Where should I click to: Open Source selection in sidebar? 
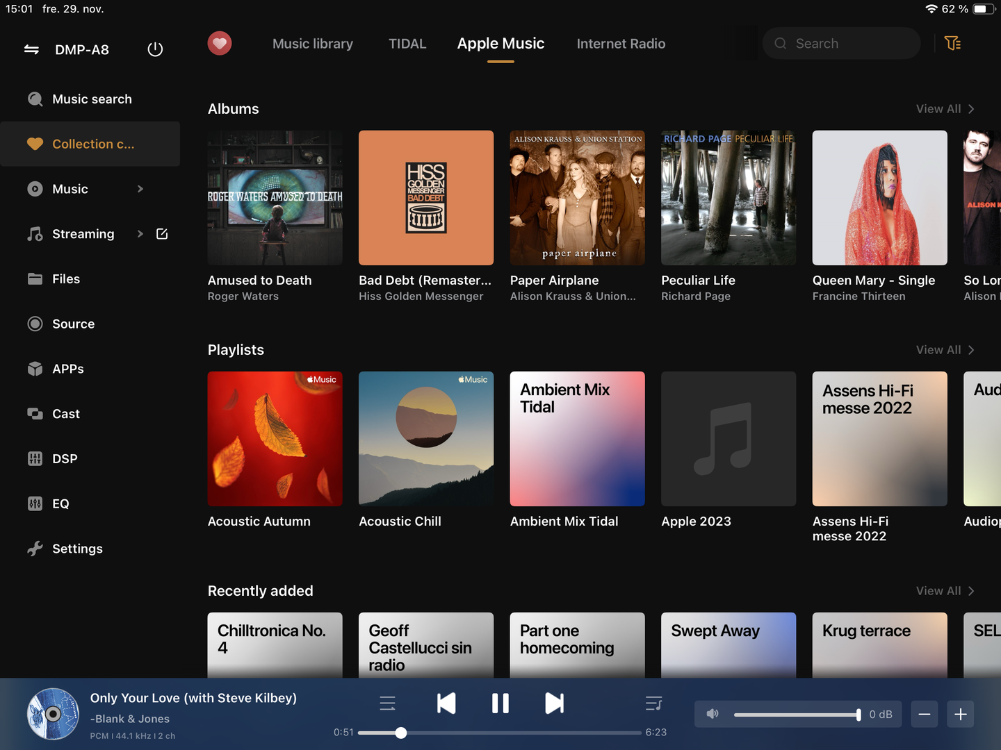pyautogui.click(x=90, y=324)
